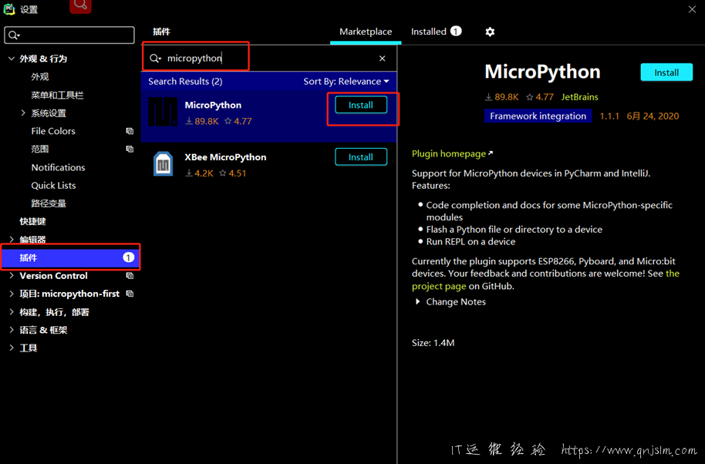The height and width of the screenshot is (464, 705).
Task: Close the settings dialog
Action: point(692,9)
